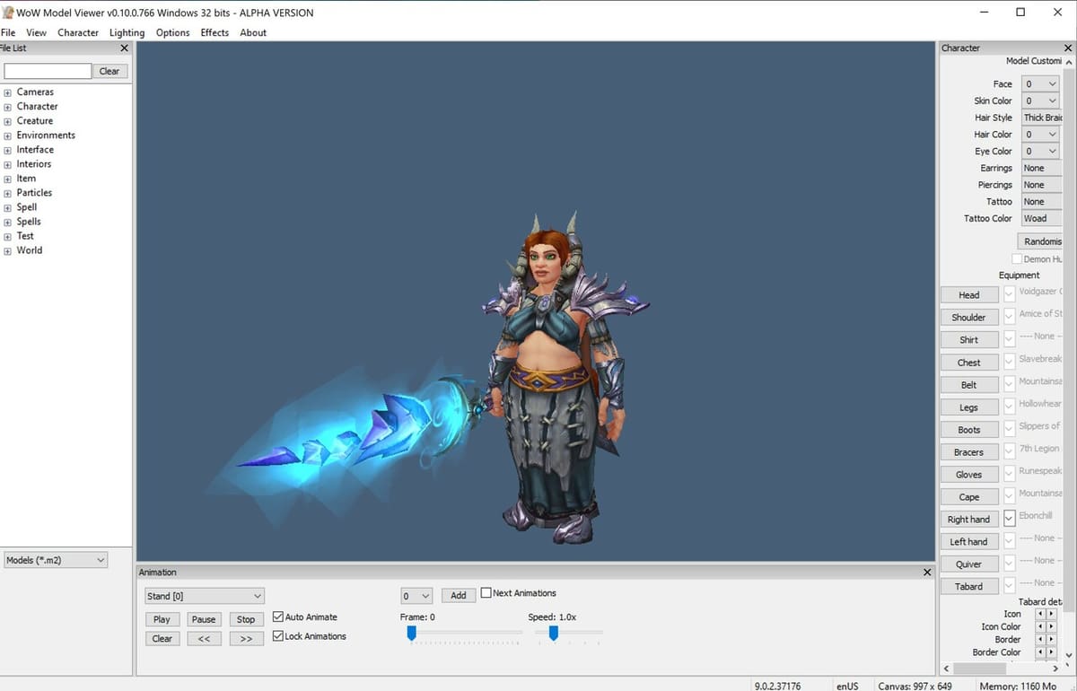The height and width of the screenshot is (691, 1077).
Task: Open the Stand [0] animation dropdown
Action: [205, 596]
